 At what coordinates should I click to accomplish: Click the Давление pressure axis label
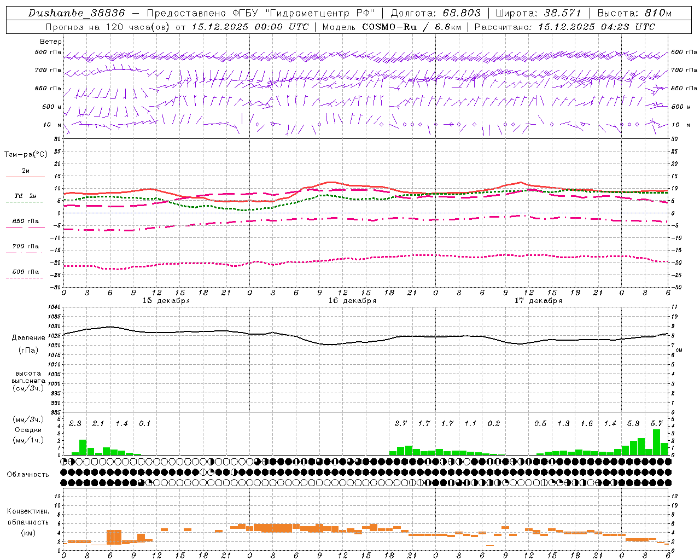pyautogui.click(x=28, y=337)
